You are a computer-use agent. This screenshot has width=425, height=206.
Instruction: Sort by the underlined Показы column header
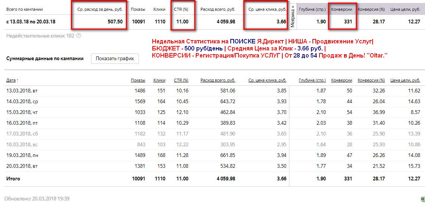point(138,81)
